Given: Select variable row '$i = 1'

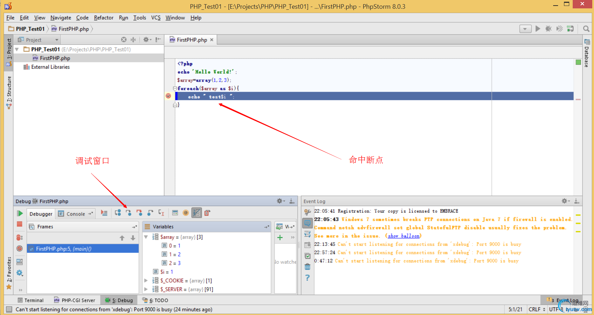Looking at the screenshot, I should click(x=207, y=272).
